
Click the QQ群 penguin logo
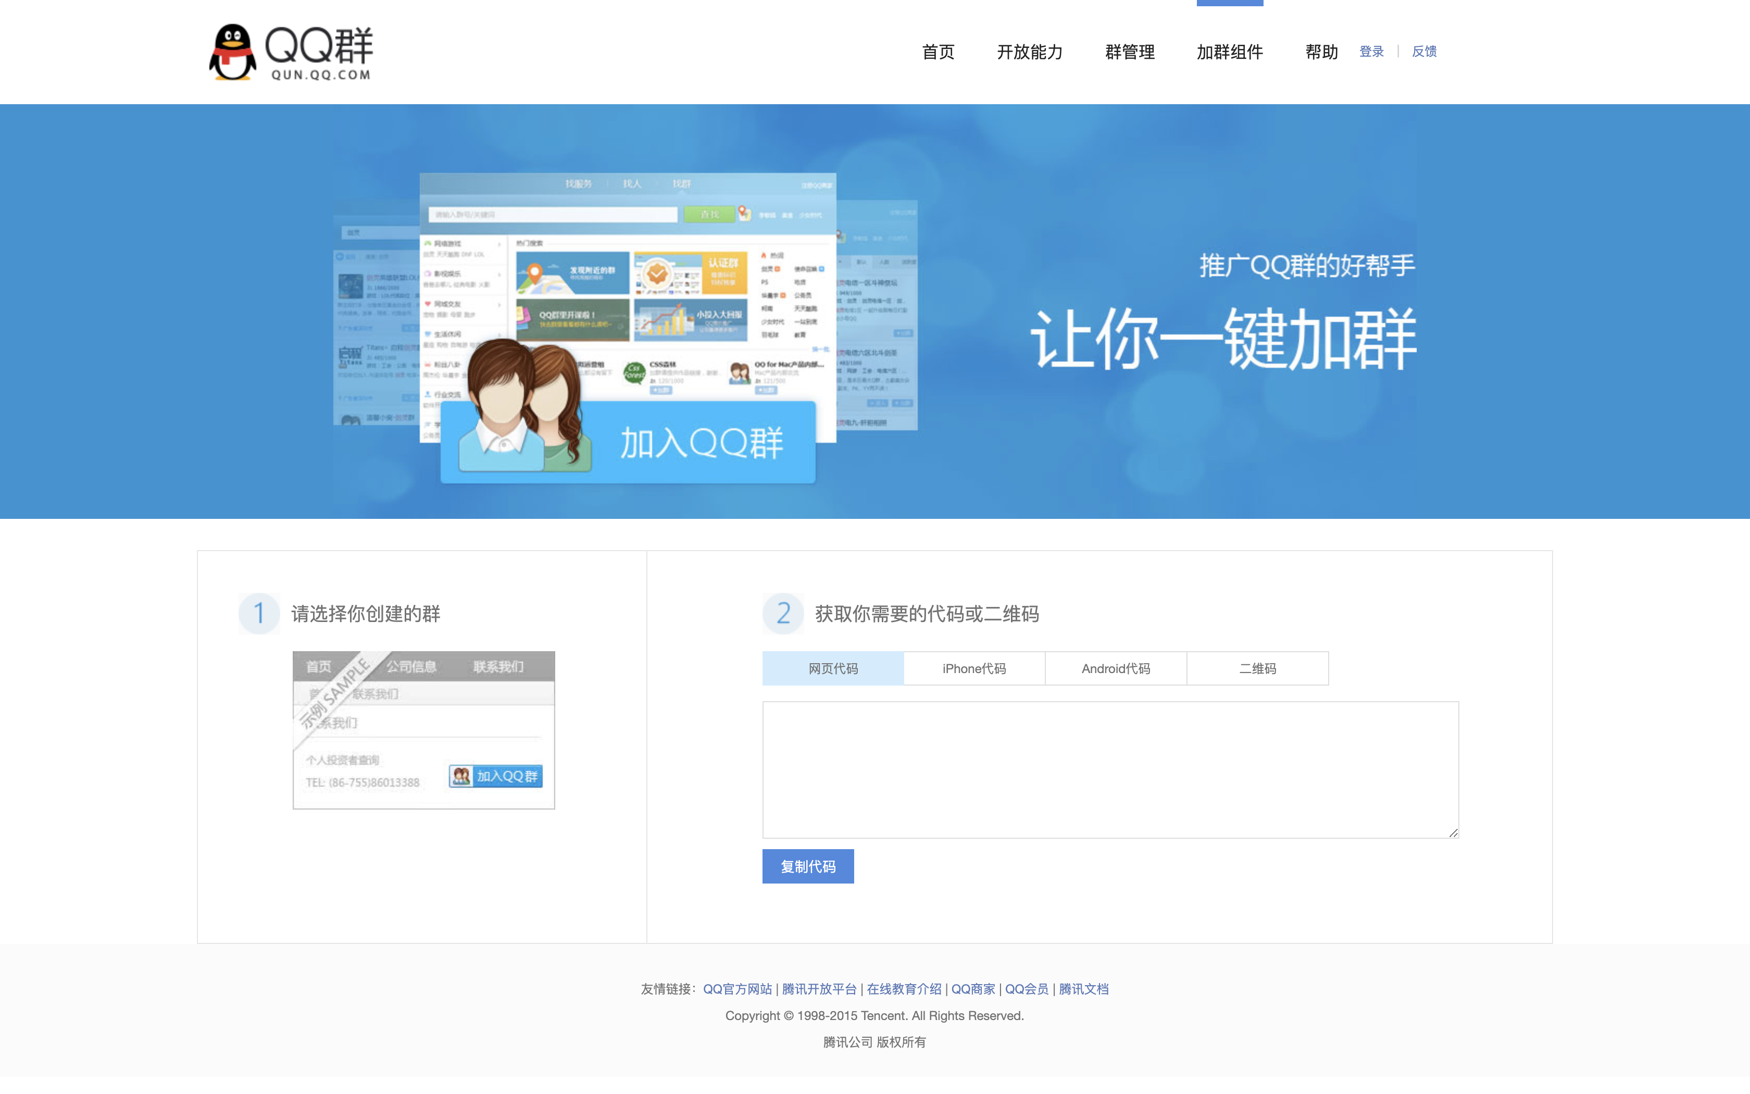(291, 52)
